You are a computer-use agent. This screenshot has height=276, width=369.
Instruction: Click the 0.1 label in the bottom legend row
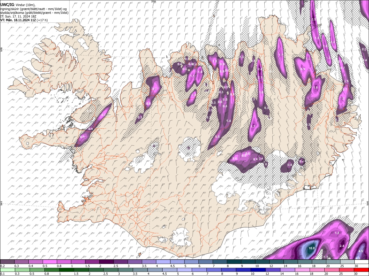(2, 274)
